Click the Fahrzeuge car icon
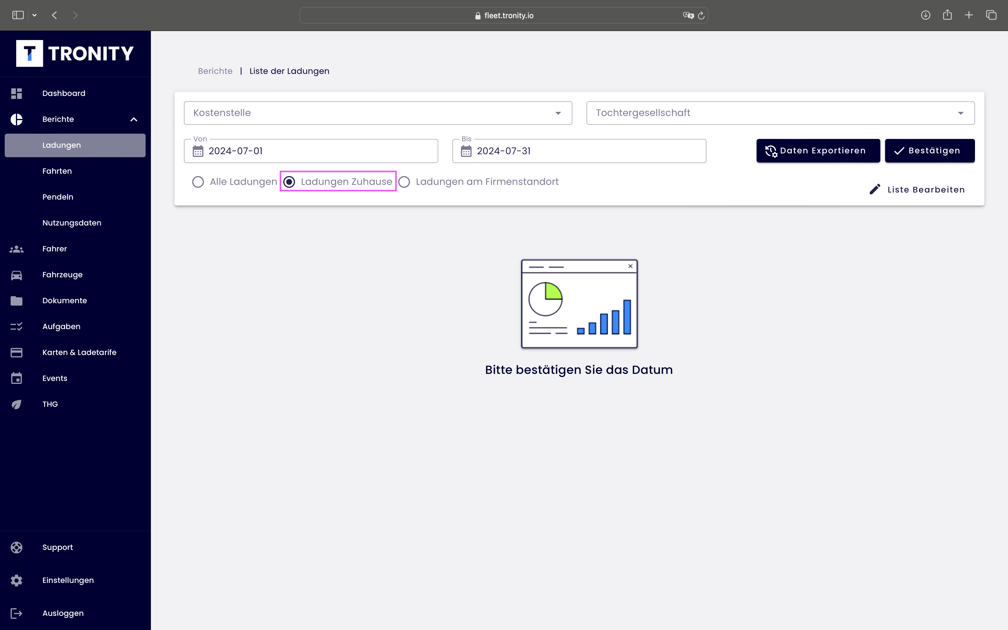The height and width of the screenshot is (630, 1008). pyautogui.click(x=16, y=275)
